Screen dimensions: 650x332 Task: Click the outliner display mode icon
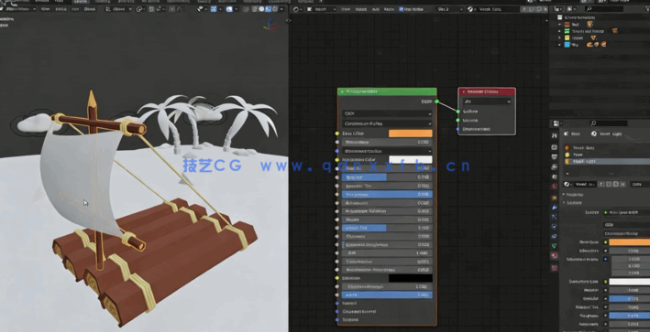[571, 9]
